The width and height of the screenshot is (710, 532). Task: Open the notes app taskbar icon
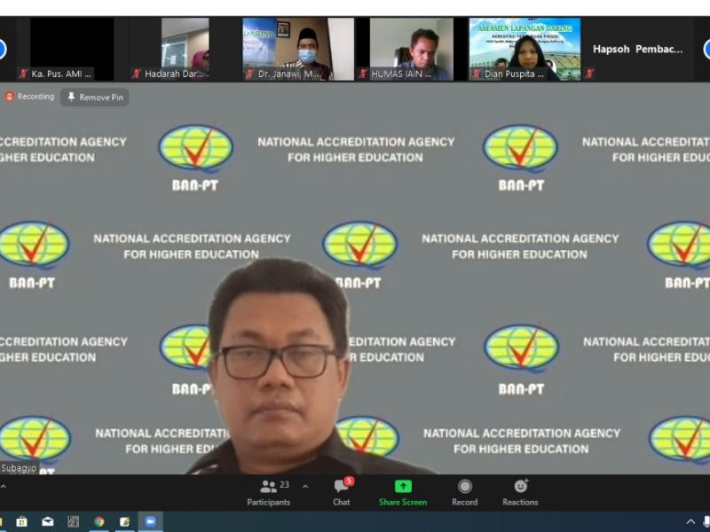click(124, 522)
